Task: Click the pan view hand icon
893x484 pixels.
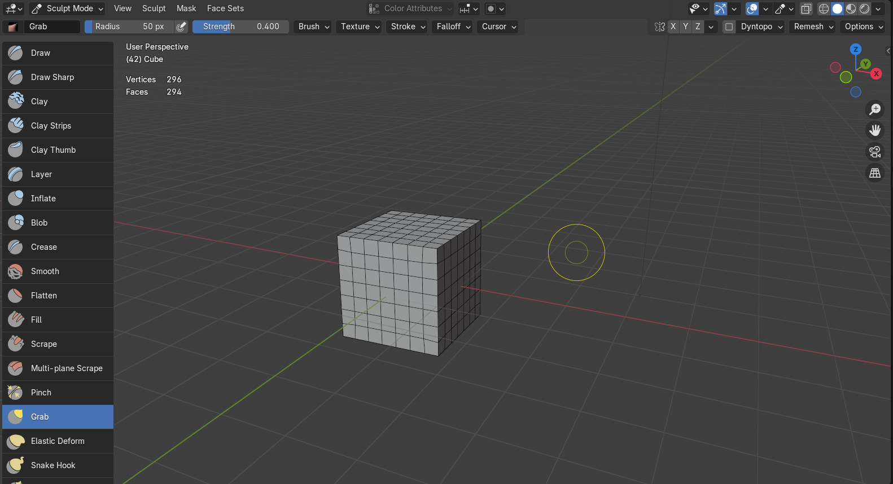Action: pos(875,130)
